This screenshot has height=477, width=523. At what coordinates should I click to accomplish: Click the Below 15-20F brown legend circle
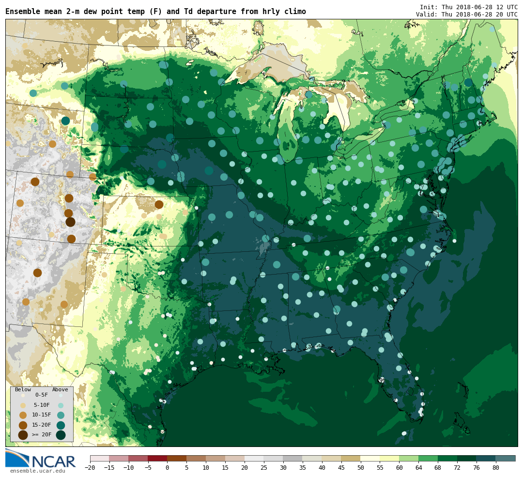(x=23, y=425)
